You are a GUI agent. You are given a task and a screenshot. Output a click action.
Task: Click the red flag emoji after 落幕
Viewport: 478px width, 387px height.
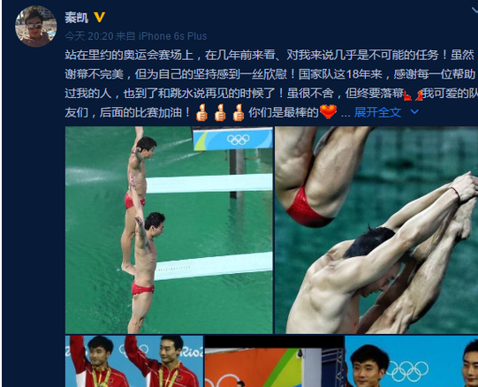click(407, 95)
